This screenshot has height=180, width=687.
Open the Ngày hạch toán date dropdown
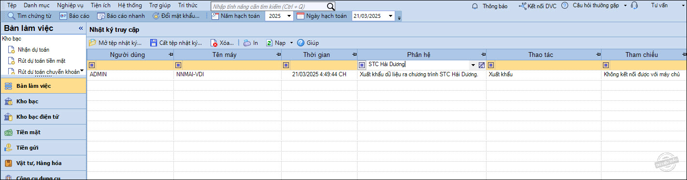[x=390, y=16]
